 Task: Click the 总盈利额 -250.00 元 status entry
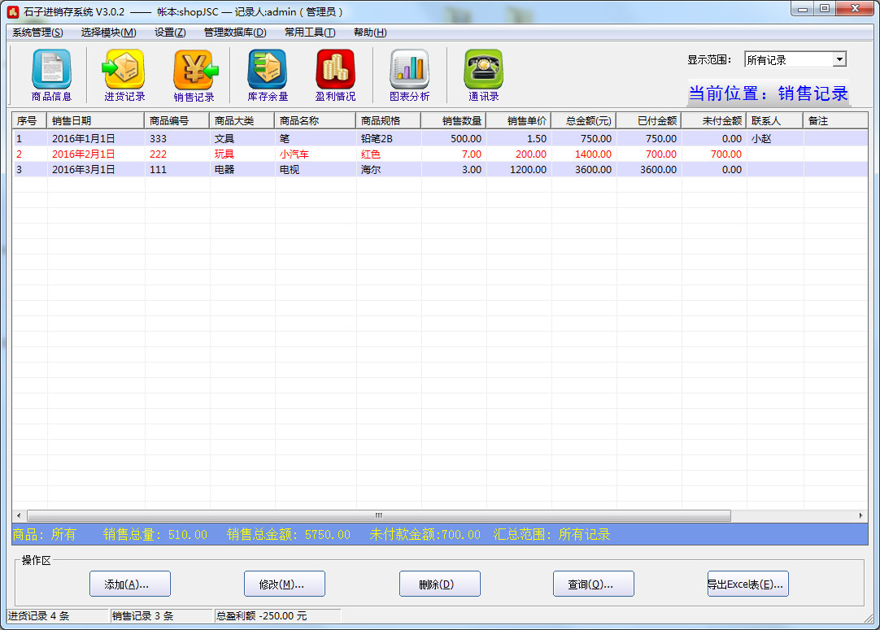point(278,616)
